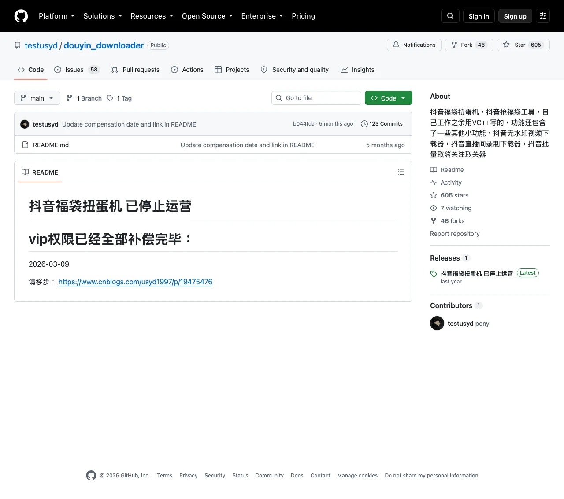Open the green Code dropdown button
This screenshot has height=499, width=564.
389,98
